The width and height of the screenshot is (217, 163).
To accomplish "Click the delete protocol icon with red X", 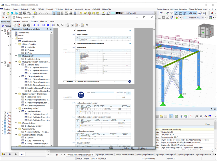I will 19,25.
